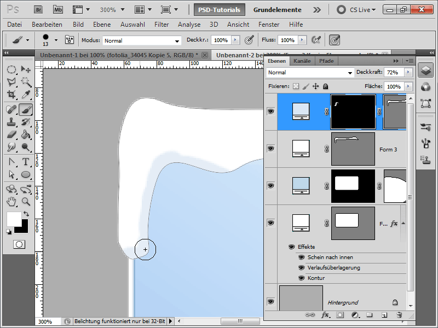
Task: Hide the Verlaufsüberlagerung effect
Action: tap(301, 268)
